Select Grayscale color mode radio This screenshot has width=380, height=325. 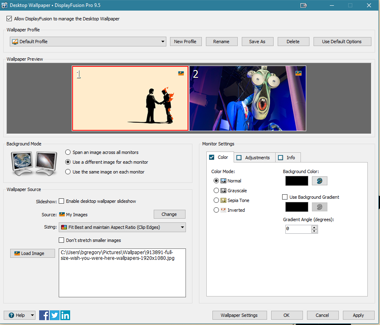pos(216,191)
